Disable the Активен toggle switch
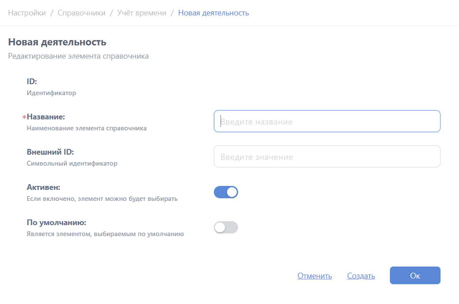This screenshot has width=459, height=304. (x=226, y=192)
